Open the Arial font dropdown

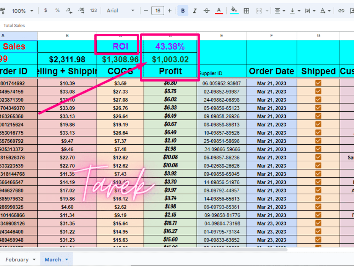[x=120, y=11]
